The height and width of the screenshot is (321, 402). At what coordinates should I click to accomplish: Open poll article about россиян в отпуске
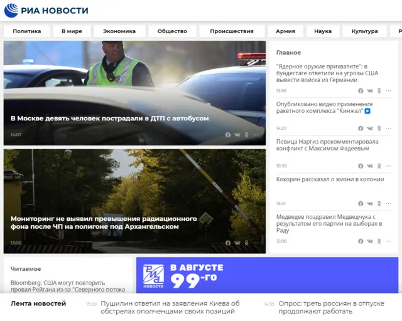pos(331,307)
